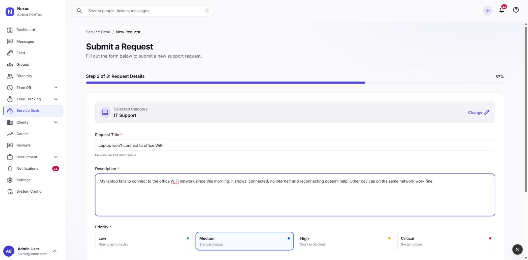Select Medium priority option
Screen dimensions: 528x260
point(244,241)
